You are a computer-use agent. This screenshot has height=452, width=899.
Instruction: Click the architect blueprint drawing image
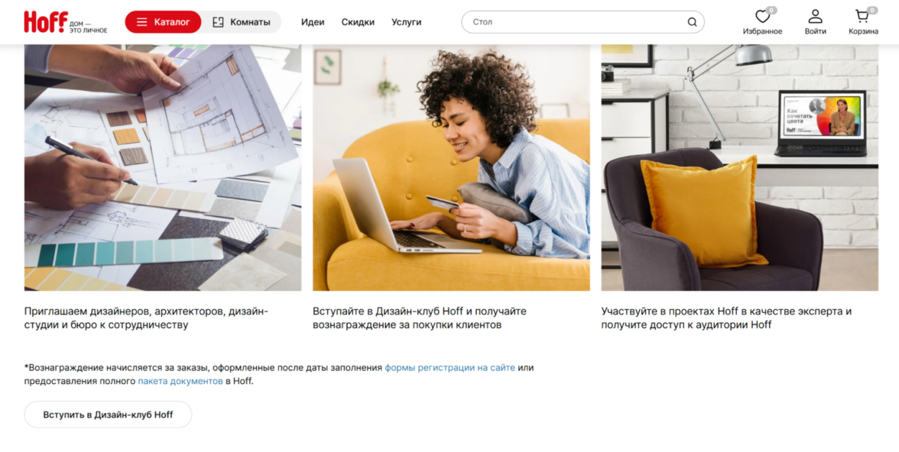click(x=163, y=167)
